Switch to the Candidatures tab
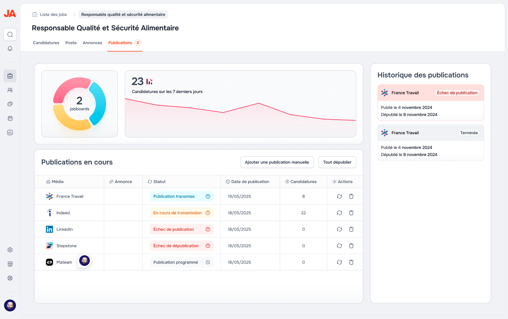Viewport: 508px width, 319px height. tap(46, 43)
